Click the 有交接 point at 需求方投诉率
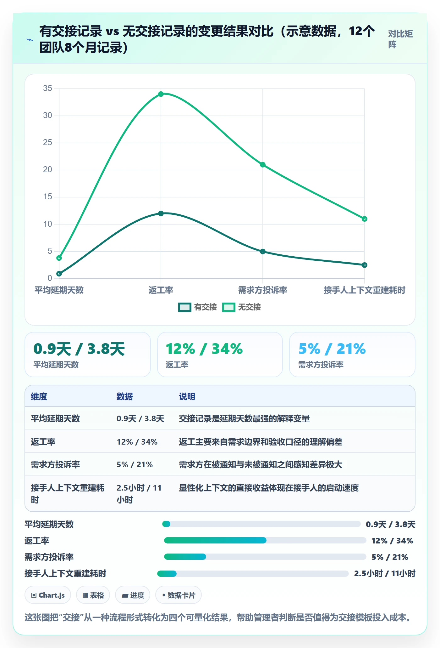The image size is (440, 648). [263, 251]
